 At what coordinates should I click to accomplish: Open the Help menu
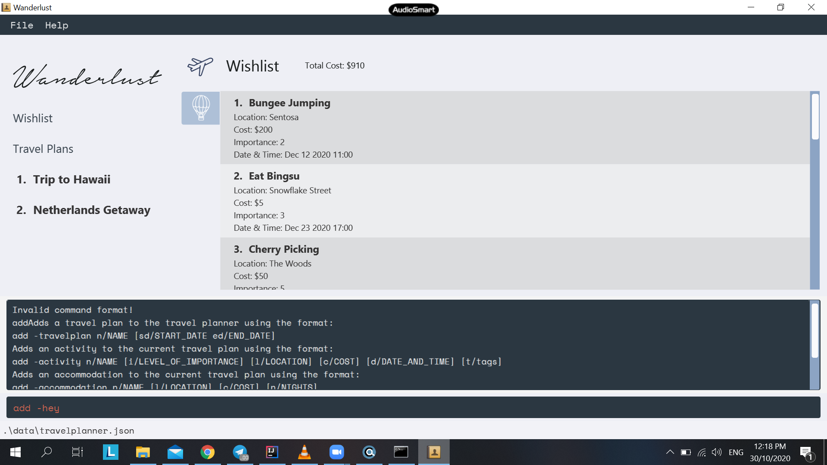coord(56,25)
